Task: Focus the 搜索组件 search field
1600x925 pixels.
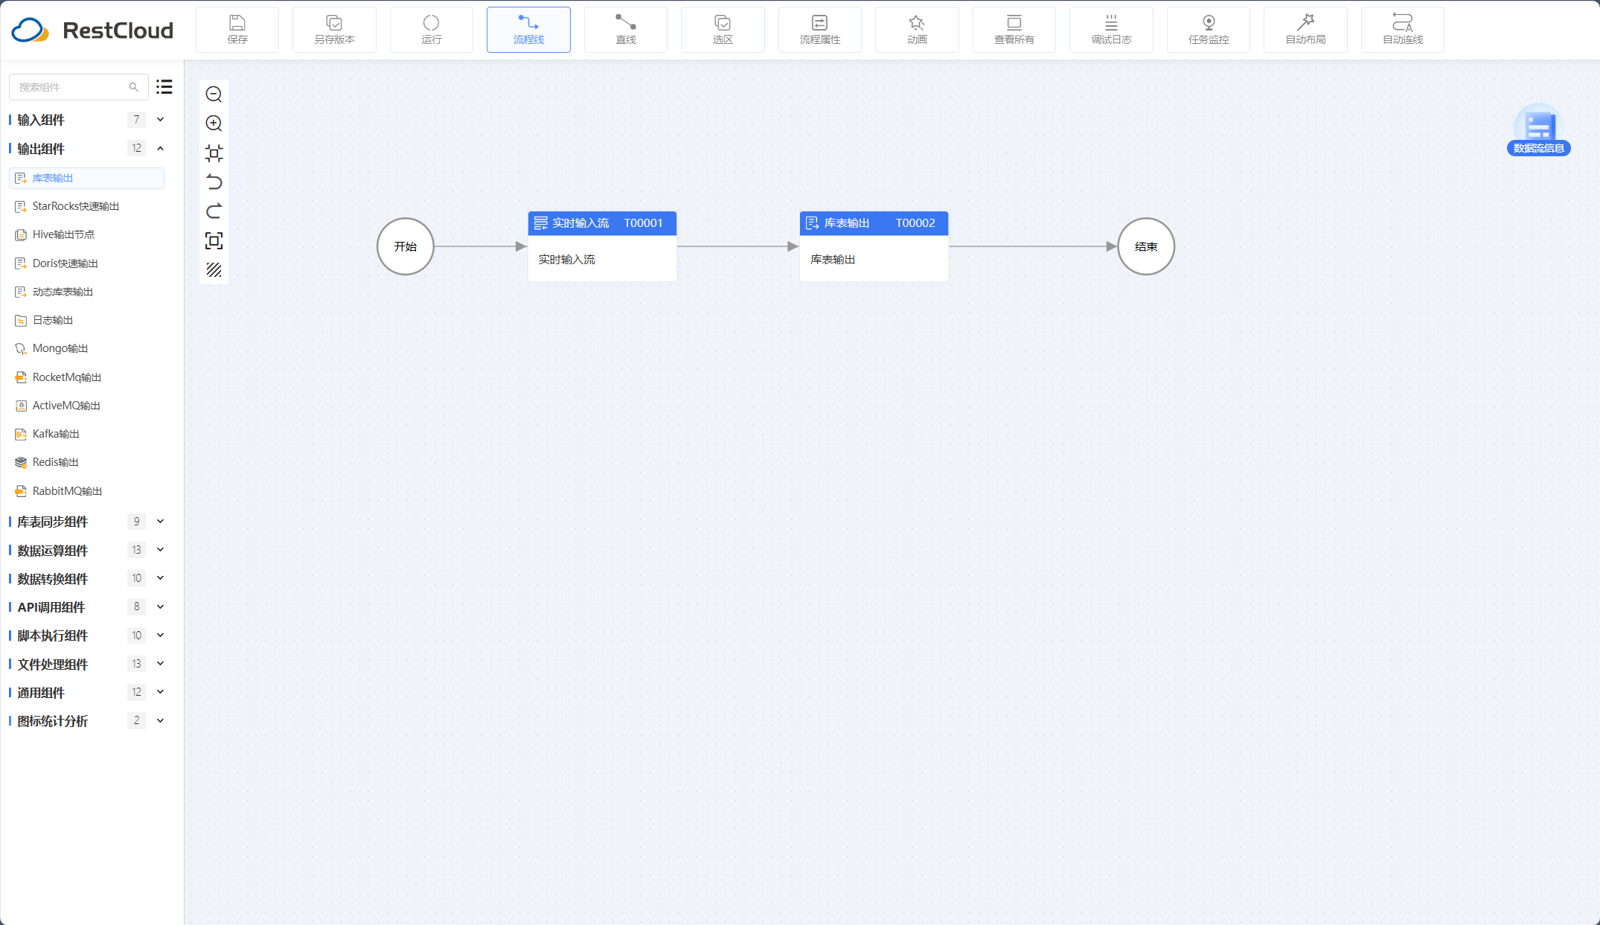Action: (x=78, y=87)
